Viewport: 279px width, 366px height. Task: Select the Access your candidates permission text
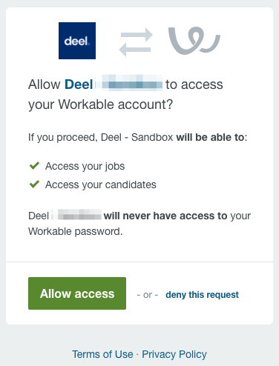coord(101,184)
